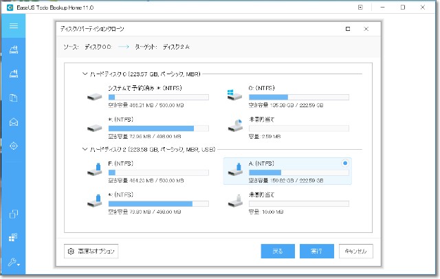Screen dimensions: 440x279
Task: Click the Clone icon in the sidebar
Action: pos(12,214)
